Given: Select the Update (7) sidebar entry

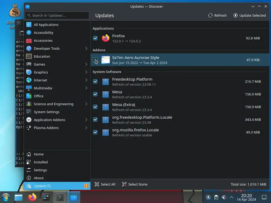Looking at the screenshot, I should point(57,186).
